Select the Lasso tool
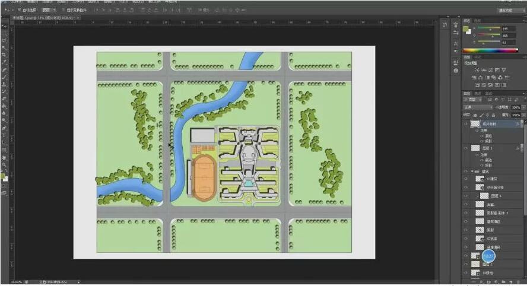527x286 pixels. point(4,40)
